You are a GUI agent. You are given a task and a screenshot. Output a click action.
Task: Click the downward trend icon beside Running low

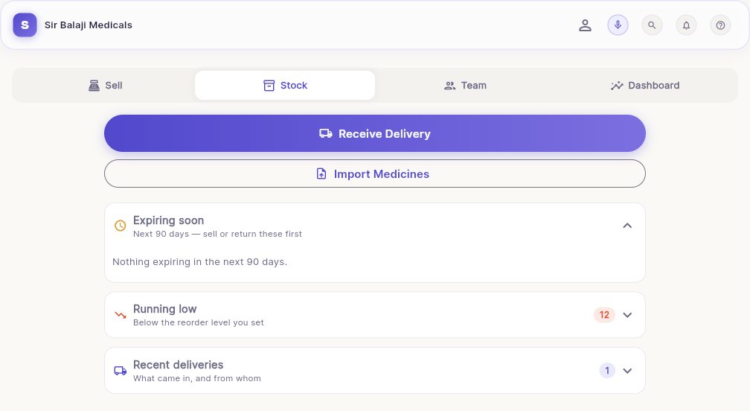pyautogui.click(x=120, y=315)
